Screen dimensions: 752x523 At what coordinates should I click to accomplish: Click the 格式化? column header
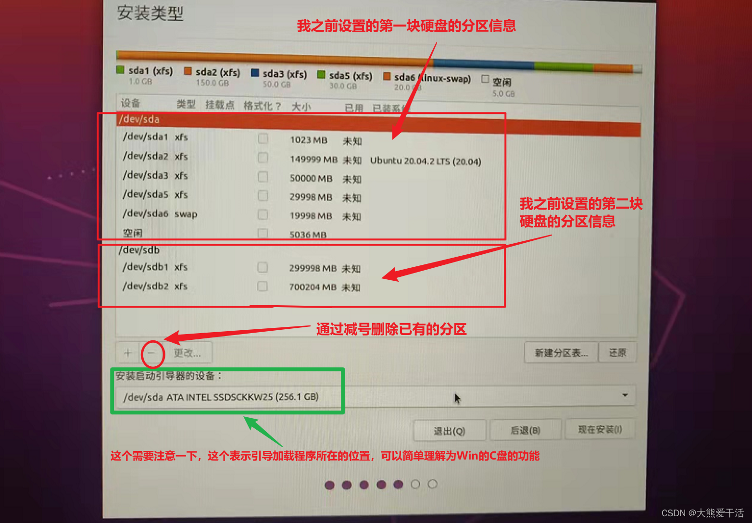point(262,105)
